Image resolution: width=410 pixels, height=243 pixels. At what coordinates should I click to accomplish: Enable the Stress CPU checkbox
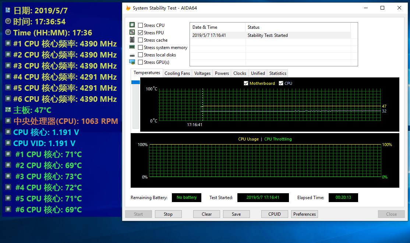(141, 25)
